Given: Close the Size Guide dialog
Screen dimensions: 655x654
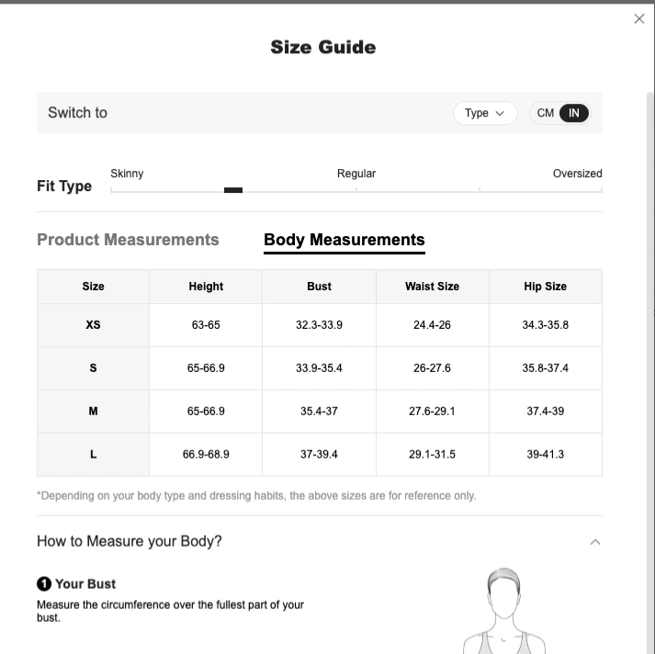Looking at the screenshot, I should [639, 18].
